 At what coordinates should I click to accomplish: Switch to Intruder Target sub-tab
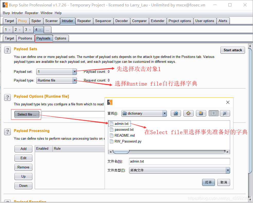[x=10, y=38]
